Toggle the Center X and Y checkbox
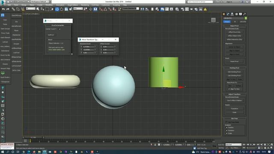Screen dimensions: 274x154 tap(60, 29)
